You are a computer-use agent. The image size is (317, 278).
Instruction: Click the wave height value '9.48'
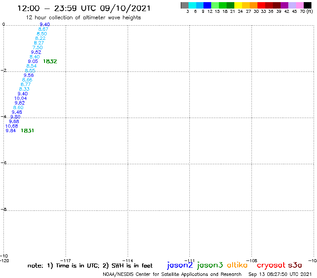click(x=17, y=112)
